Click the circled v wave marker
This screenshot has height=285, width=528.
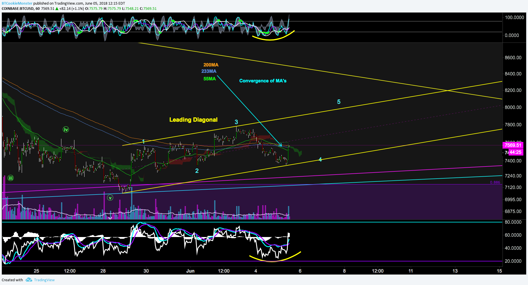pos(110,198)
